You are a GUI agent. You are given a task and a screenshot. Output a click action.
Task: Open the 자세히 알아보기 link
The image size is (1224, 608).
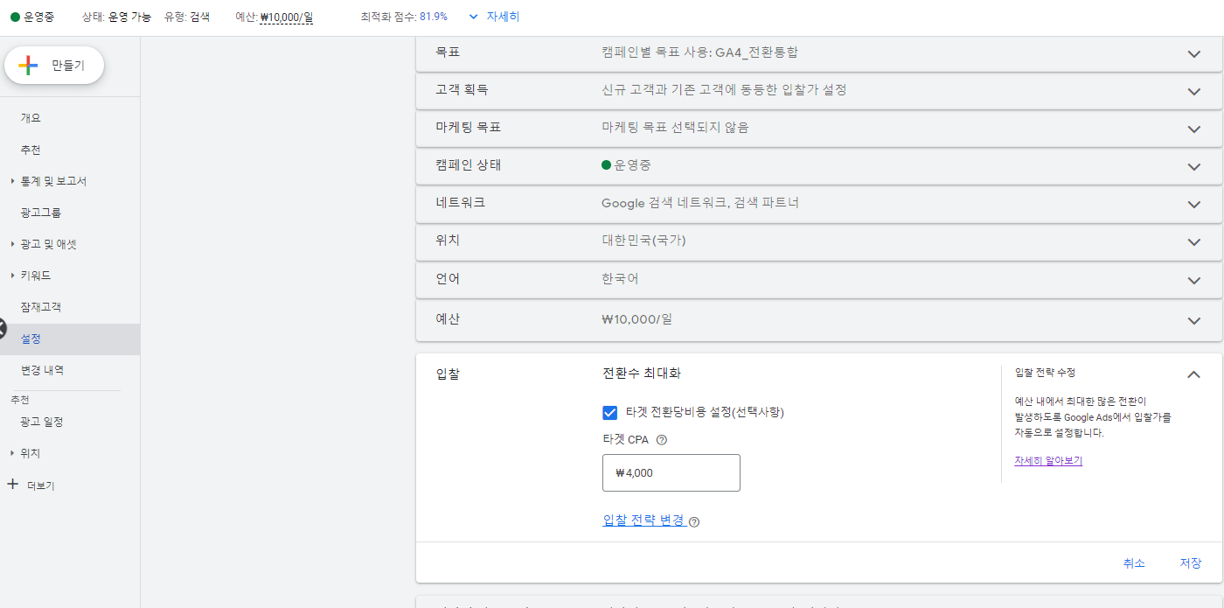(x=1047, y=460)
